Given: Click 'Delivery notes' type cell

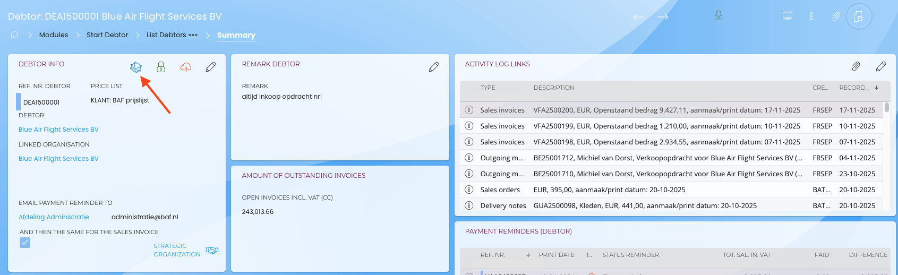Looking at the screenshot, I should [x=503, y=205].
